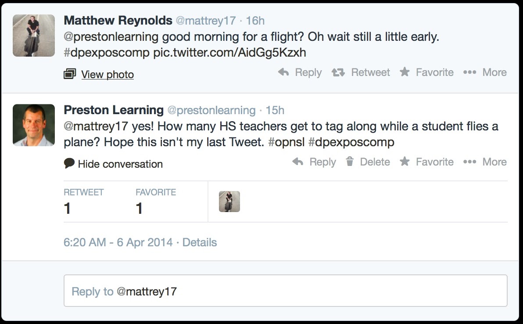
Task: Click Reply arrow icon on Matthew Reynolds' tweet
Action: [x=283, y=72]
